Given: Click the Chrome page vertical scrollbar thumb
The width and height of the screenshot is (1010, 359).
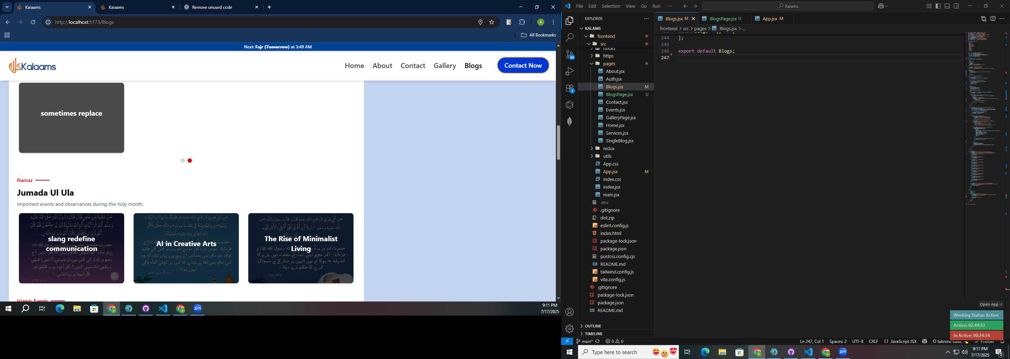Looking at the screenshot, I should 558,142.
